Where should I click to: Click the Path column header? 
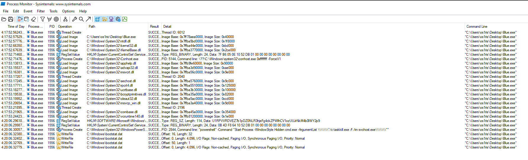[92, 27]
